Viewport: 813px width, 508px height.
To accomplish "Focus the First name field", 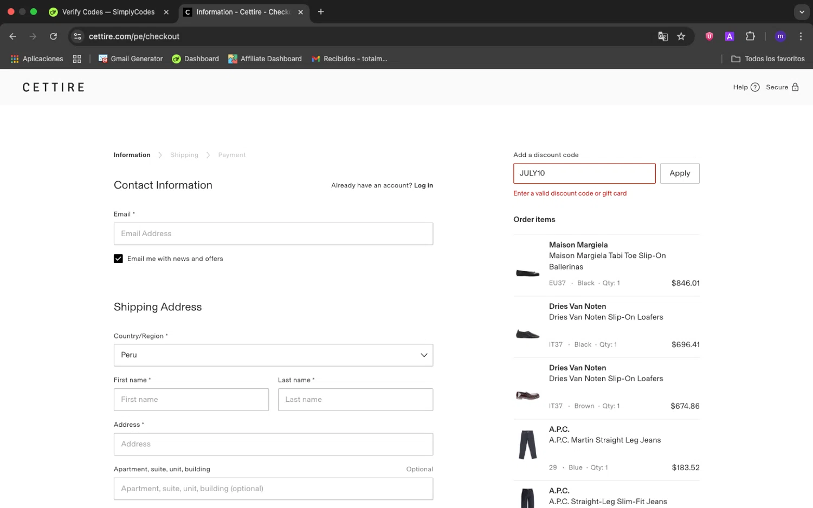I will 191,400.
